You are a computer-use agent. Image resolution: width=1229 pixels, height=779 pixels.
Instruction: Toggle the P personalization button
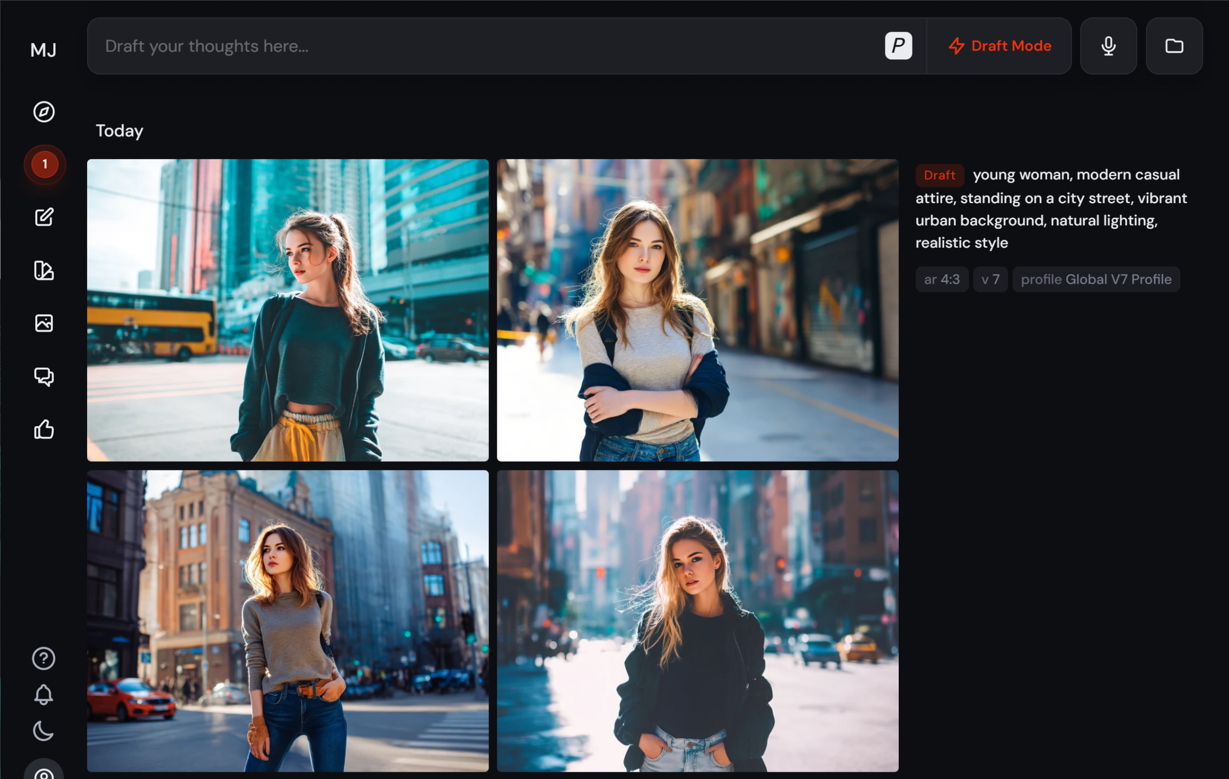click(x=898, y=46)
